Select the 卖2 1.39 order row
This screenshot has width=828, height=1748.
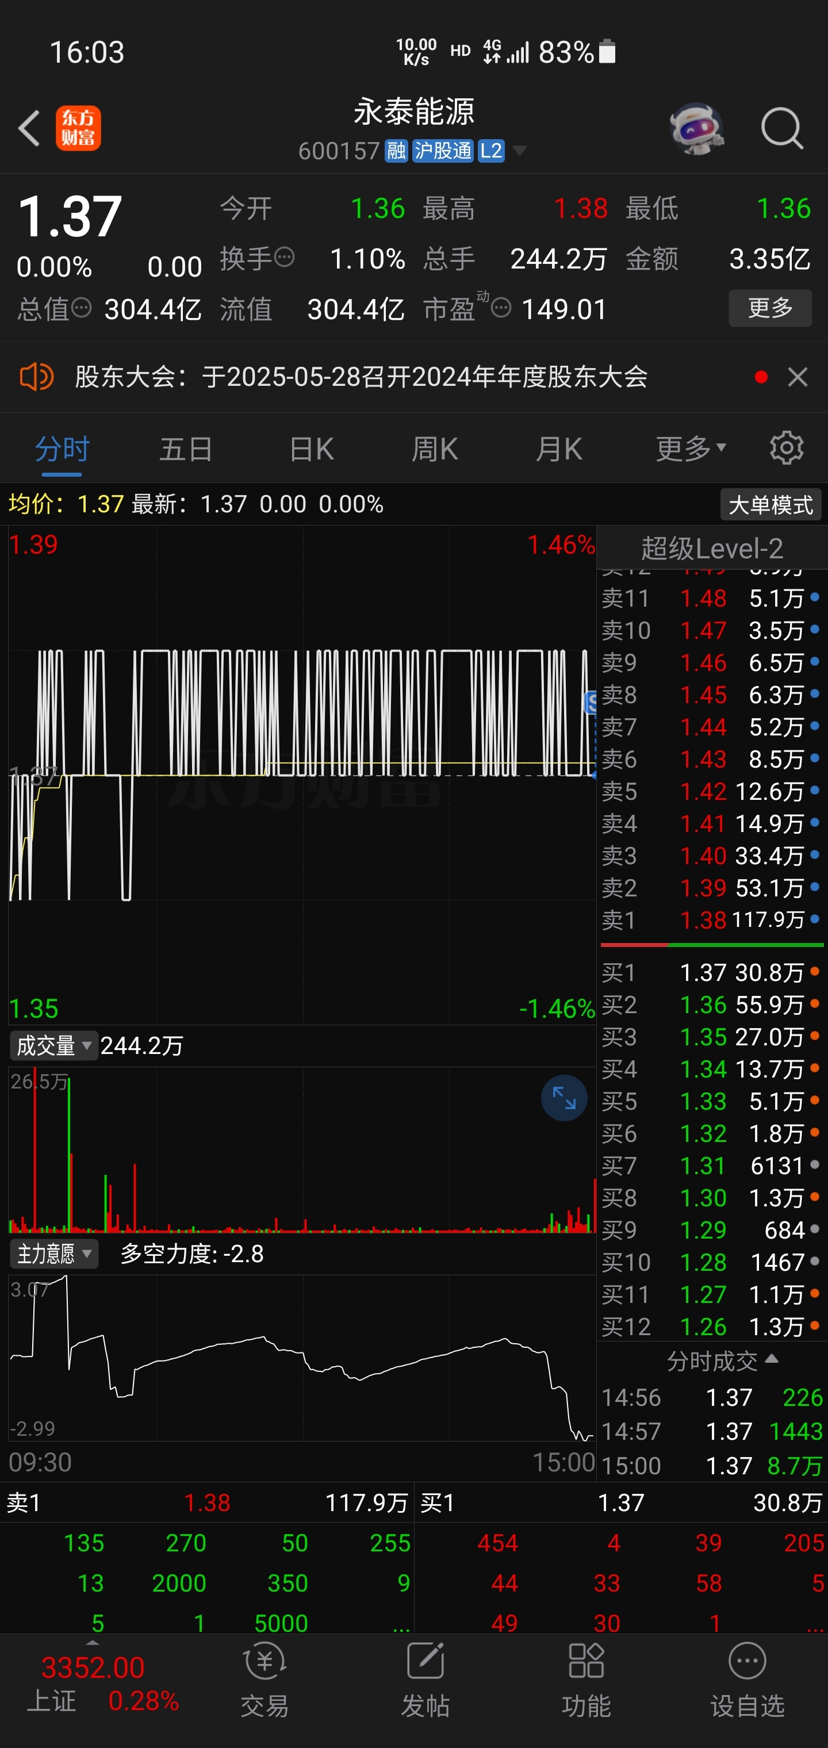[x=712, y=888]
